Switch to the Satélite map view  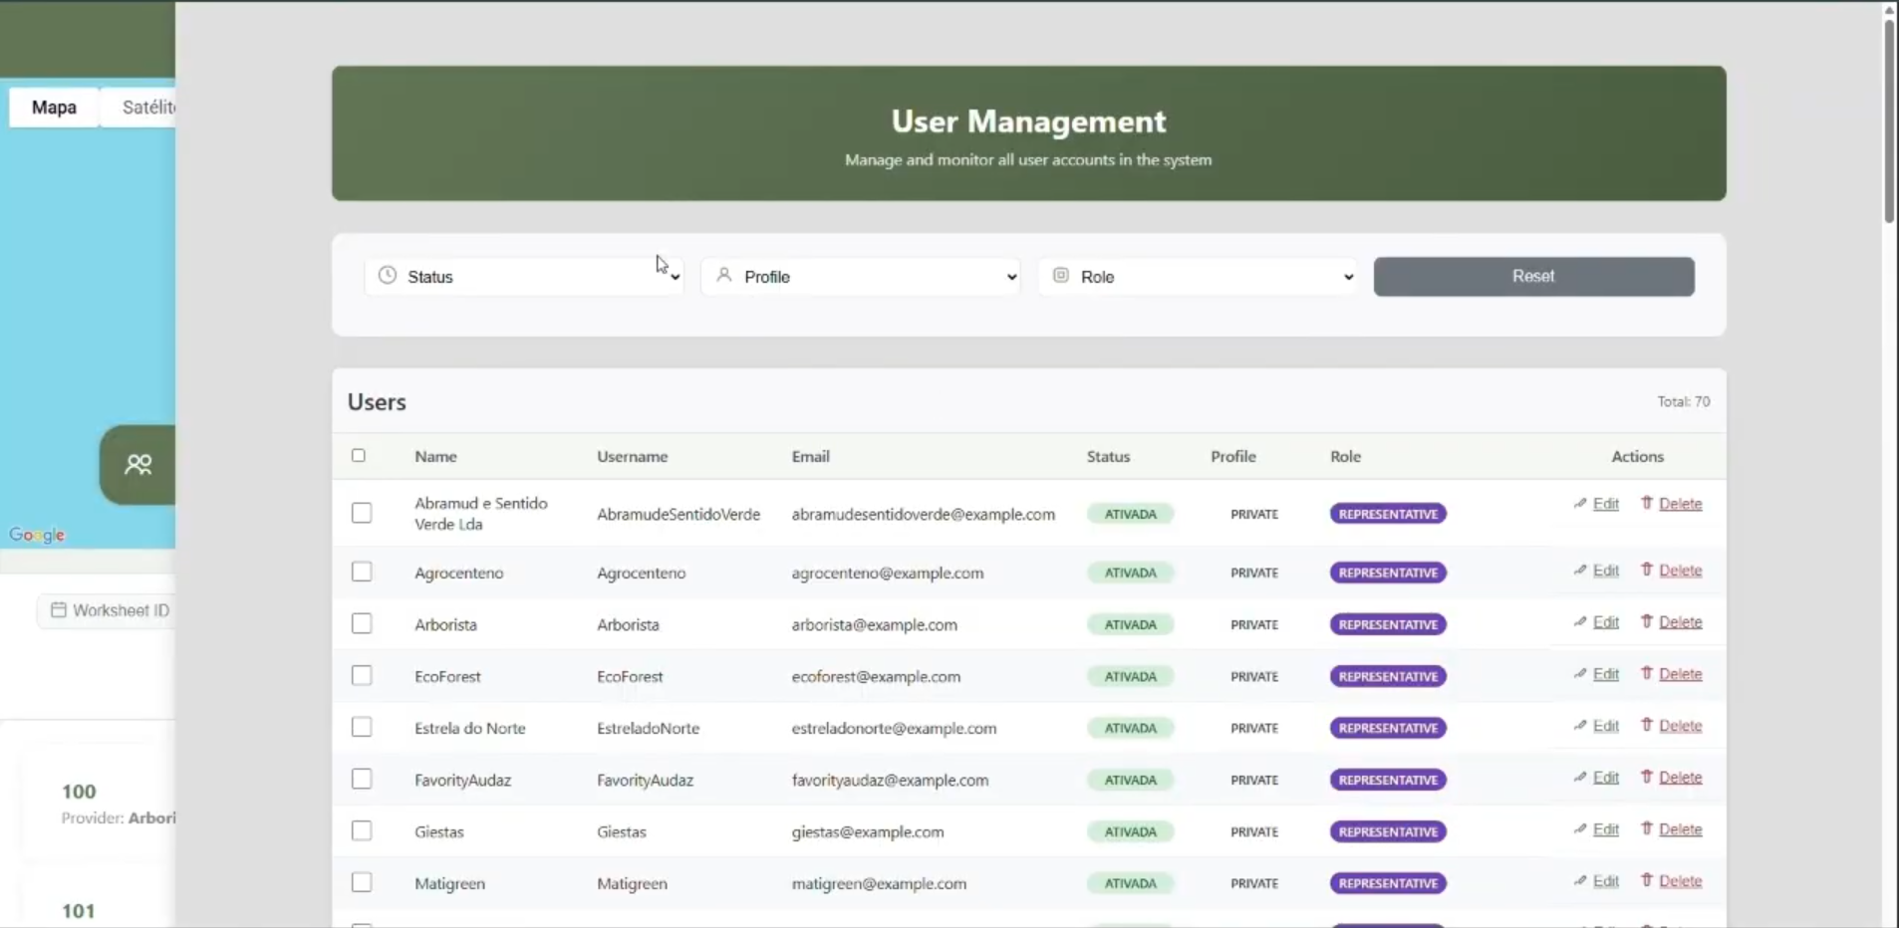coord(147,107)
